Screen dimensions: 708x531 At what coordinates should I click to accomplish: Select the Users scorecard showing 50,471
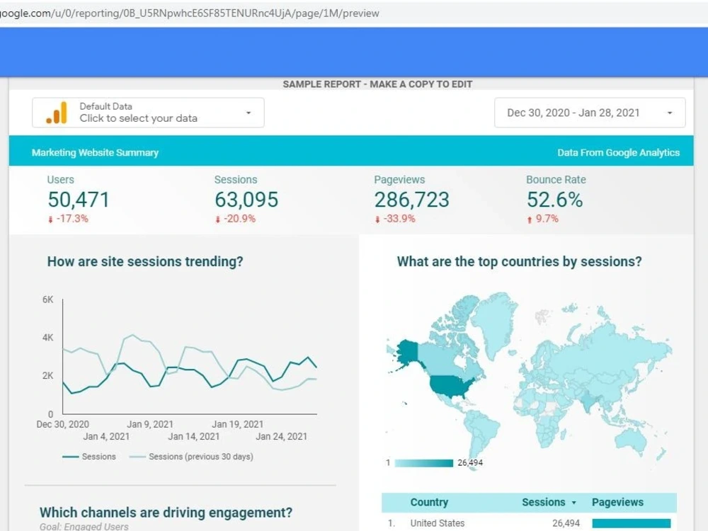77,200
